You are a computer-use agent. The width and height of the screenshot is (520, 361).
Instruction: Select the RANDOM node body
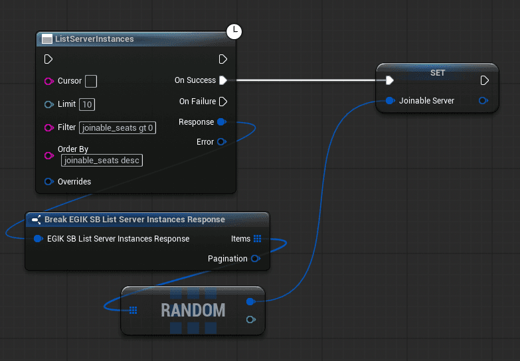pos(193,310)
